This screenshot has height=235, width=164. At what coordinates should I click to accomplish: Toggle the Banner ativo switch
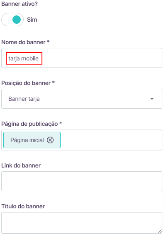pyautogui.click(x=12, y=20)
